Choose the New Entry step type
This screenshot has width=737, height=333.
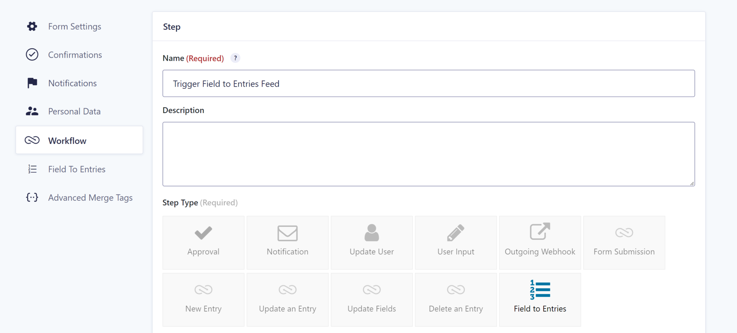(203, 300)
